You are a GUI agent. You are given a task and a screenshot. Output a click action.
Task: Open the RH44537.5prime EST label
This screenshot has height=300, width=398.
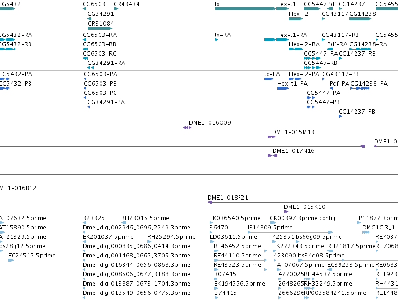(x=328, y=274)
